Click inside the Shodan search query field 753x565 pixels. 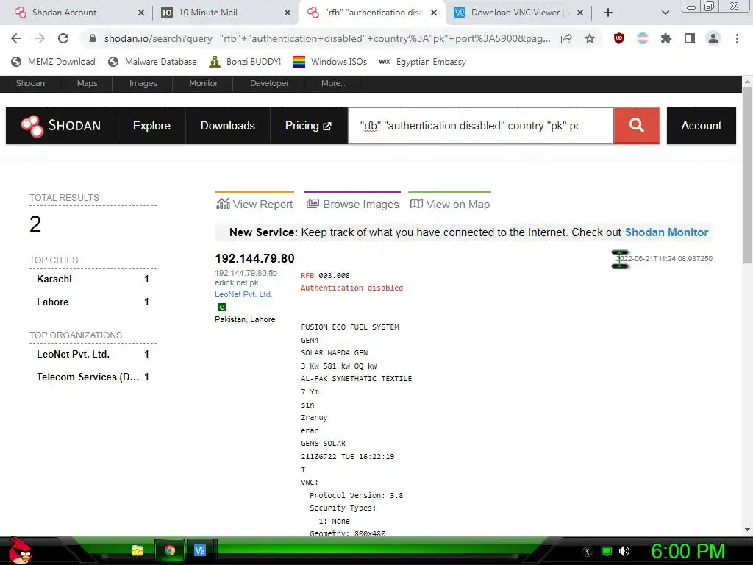(481, 126)
